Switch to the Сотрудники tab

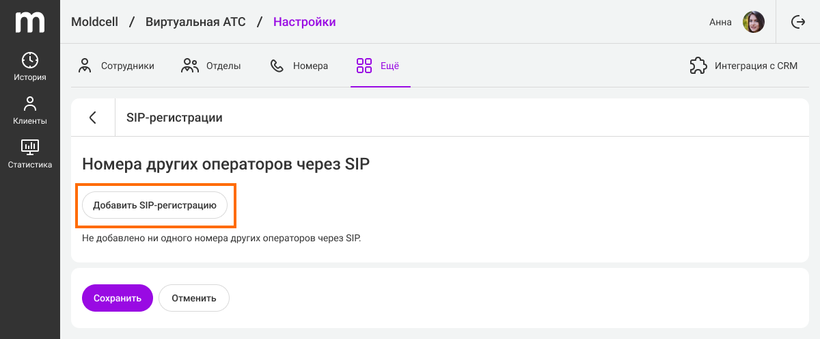pos(115,66)
